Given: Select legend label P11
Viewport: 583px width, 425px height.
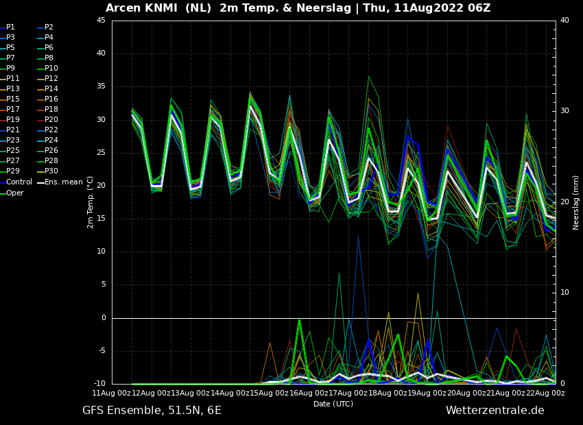Looking at the screenshot, I should (12, 78).
